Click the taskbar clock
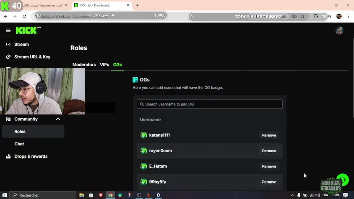This screenshot has height=199, width=354. coord(335,195)
